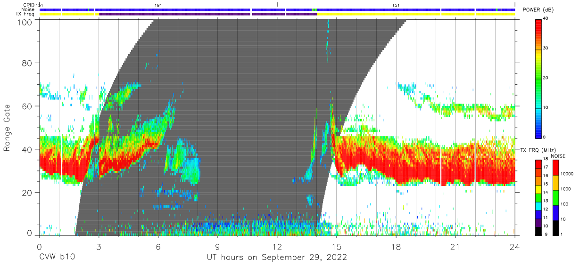Screen dimensions: 579x267
Task: Click the purple 10–11 MHz TX frequency swatch
Action: (539, 222)
